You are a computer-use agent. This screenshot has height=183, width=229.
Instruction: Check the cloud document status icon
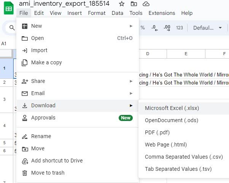146,4
